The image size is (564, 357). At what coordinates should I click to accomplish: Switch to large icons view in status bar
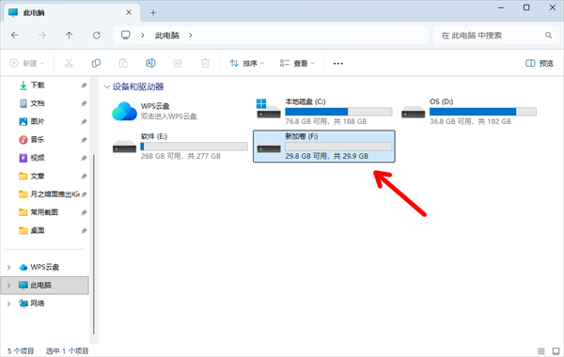click(556, 350)
